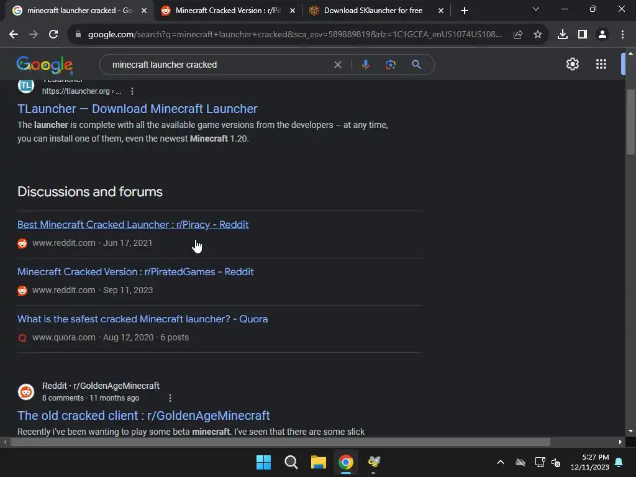Screen dimensions: 636x477
Task: Click scrollbar down arrow
Action: (x=630, y=431)
